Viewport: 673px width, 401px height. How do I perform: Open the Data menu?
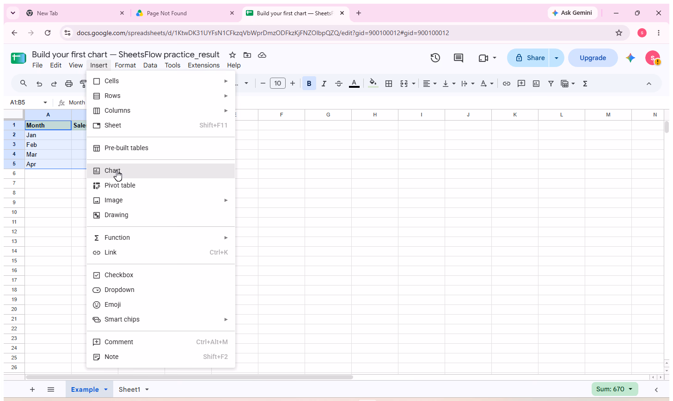coord(150,65)
